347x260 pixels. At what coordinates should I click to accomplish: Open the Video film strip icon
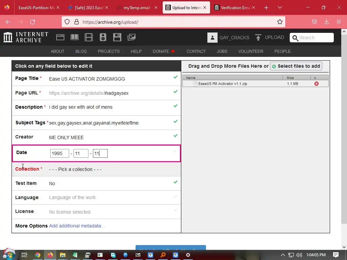click(x=89, y=37)
